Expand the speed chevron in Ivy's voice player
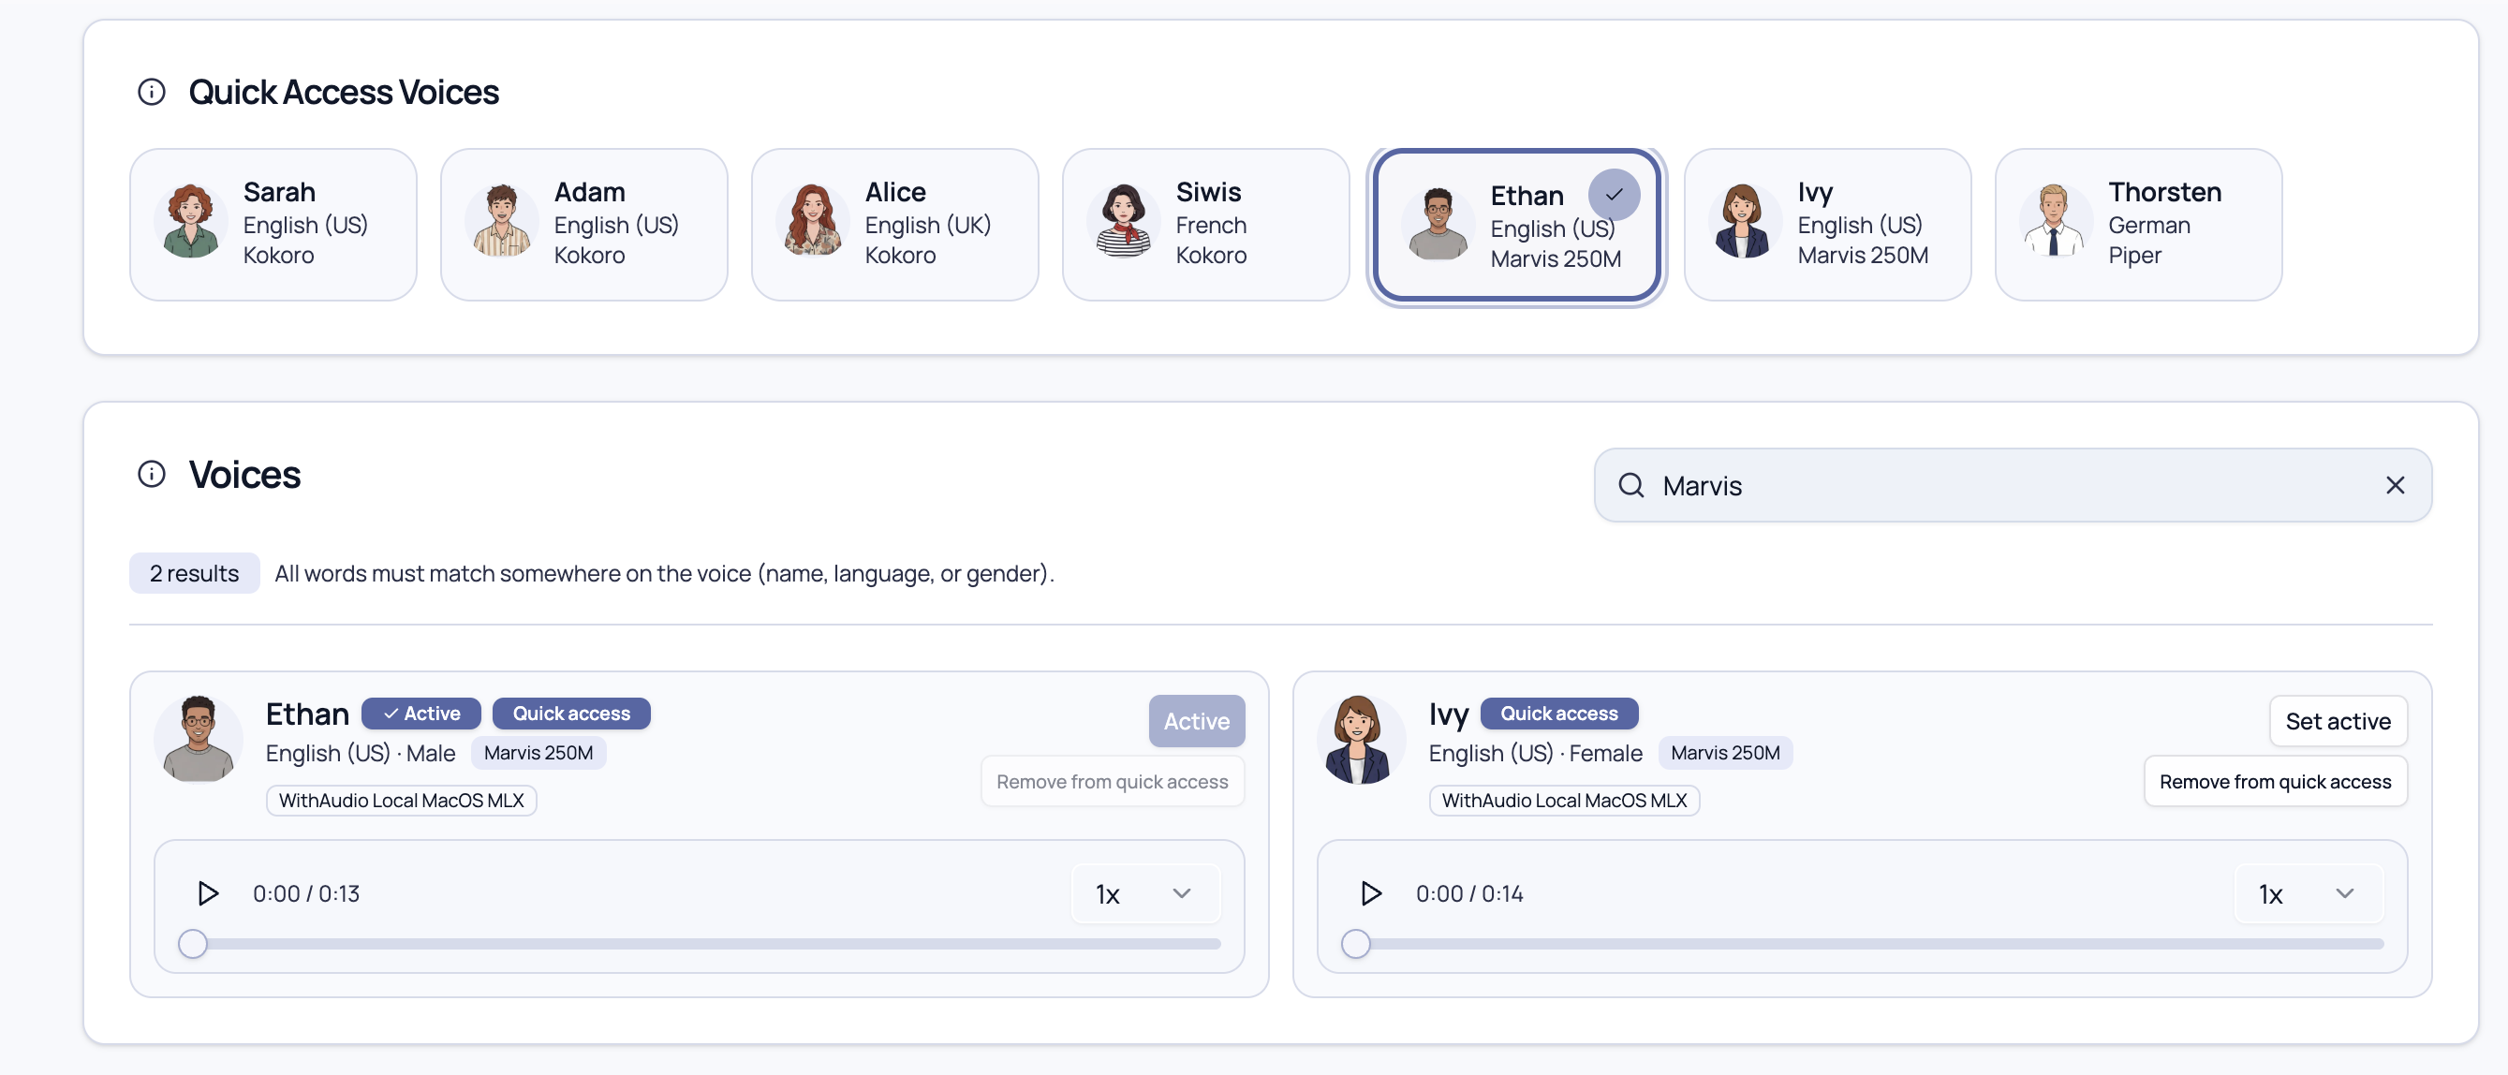Viewport: 2508px width, 1075px height. click(2345, 893)
